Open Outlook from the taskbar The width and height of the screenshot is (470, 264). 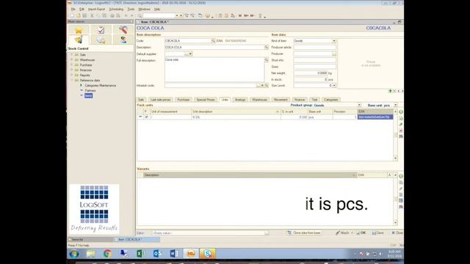tap(157, 254)
